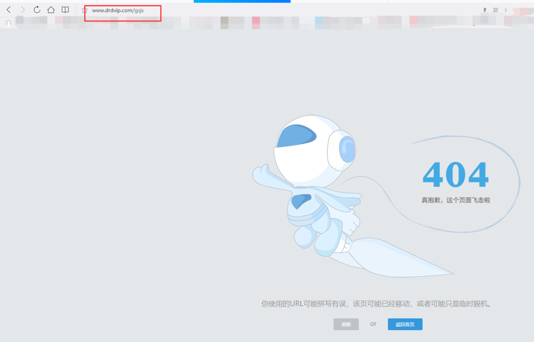Viewport: 534px width, 342px height.
Task: Click the URL spelling error explanation text
Action: (376, 304)
